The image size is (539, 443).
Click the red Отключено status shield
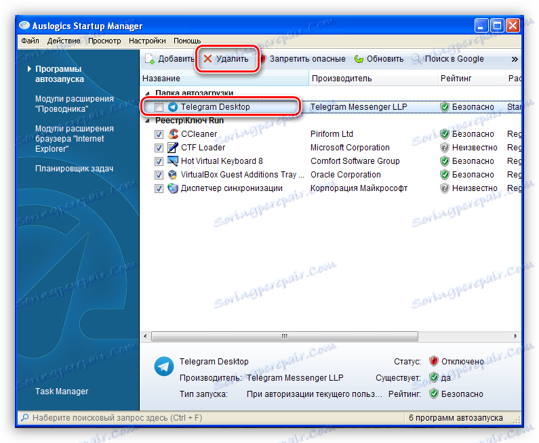click(434, 361)
